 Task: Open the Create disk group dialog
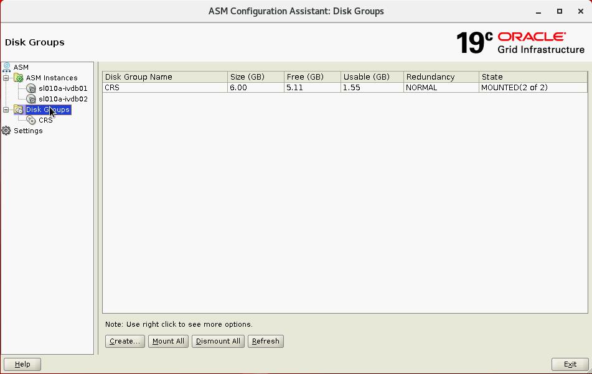click(125, 341)
